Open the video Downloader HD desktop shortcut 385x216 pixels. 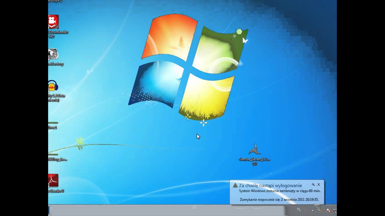[54, 22]
